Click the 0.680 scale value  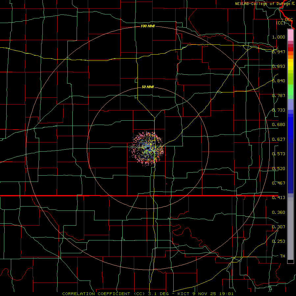(x=279, y=125)
